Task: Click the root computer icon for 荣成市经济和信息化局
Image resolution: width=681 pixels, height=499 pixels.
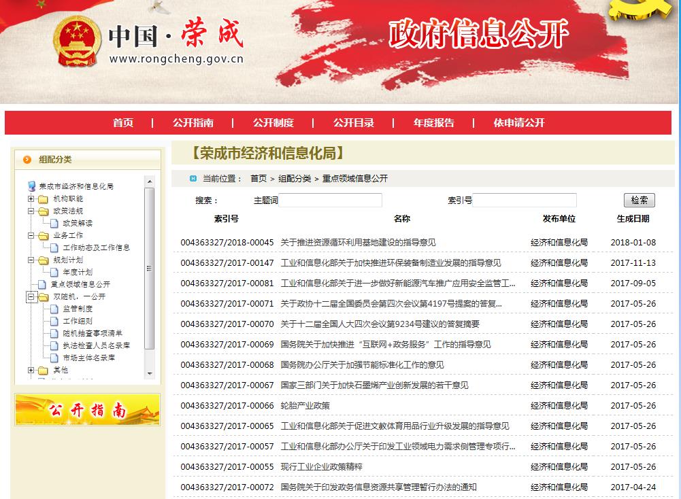Action: 31,186
